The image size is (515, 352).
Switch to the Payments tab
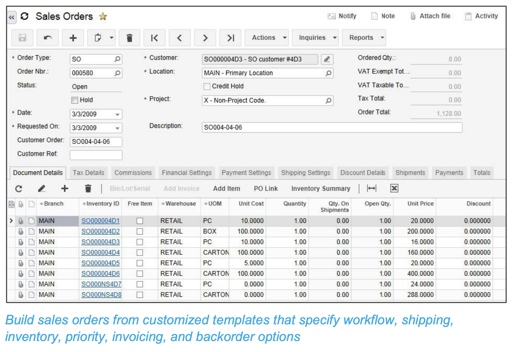pyautogui.click(x=449, y=173)
